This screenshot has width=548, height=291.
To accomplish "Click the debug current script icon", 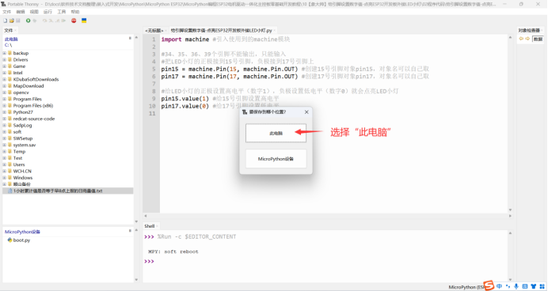I will coord(35,21).
